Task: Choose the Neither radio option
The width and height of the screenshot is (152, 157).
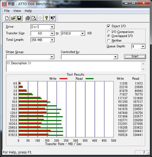Action: [108, 40]
